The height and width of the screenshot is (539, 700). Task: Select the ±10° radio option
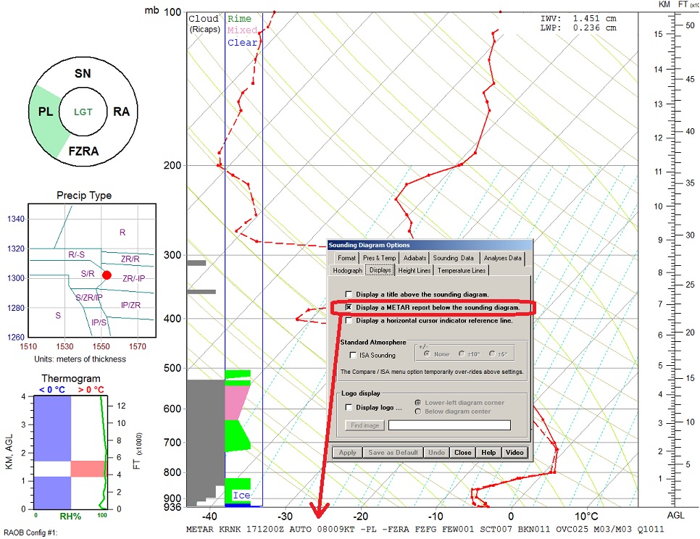[x=462, y=354]
